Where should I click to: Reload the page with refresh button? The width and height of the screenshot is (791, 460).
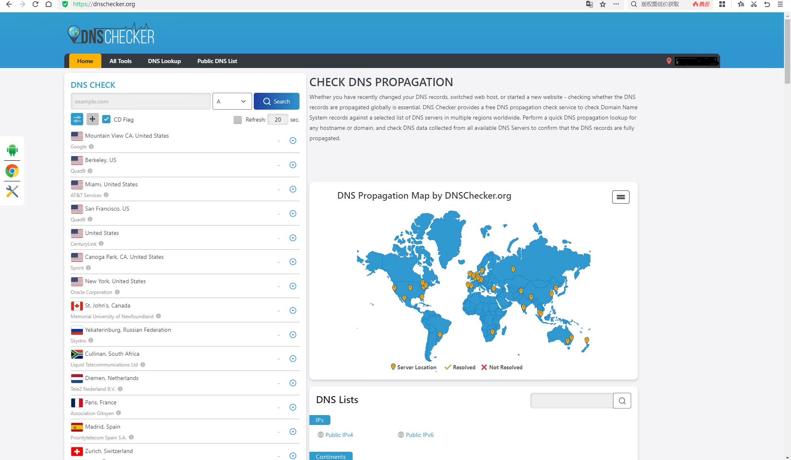pos(35,4)
